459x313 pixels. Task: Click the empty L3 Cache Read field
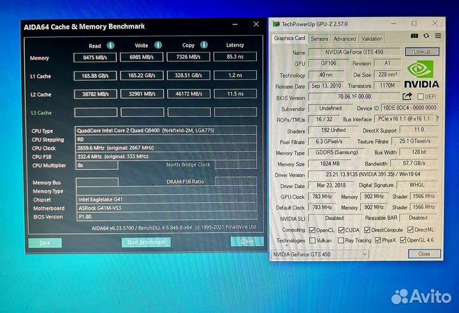click(96, 112)
